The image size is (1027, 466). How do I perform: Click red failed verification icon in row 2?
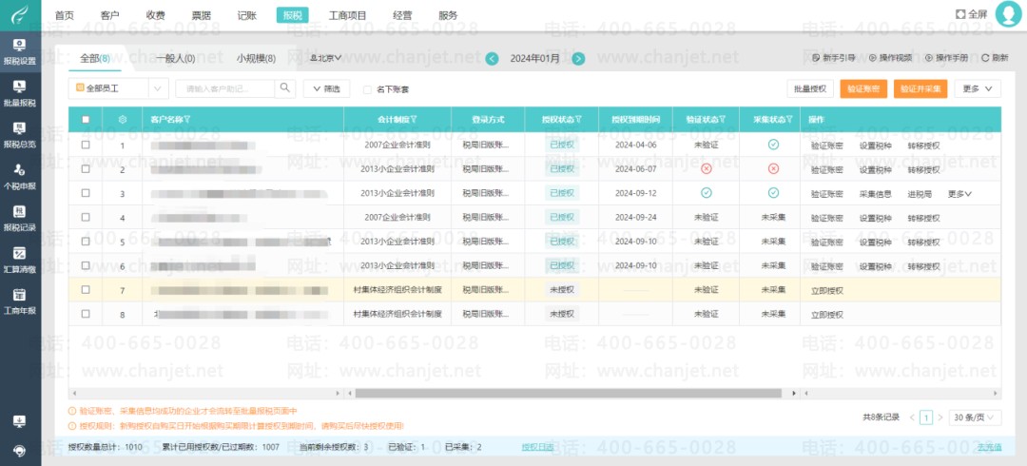tap(706, 169)
